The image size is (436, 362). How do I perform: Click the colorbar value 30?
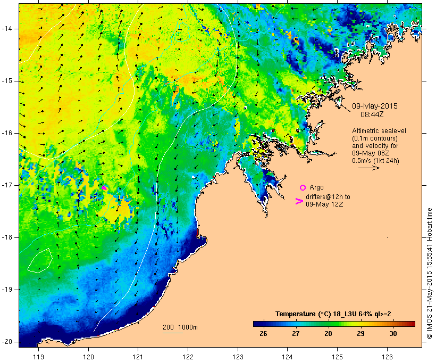[393, 334]
